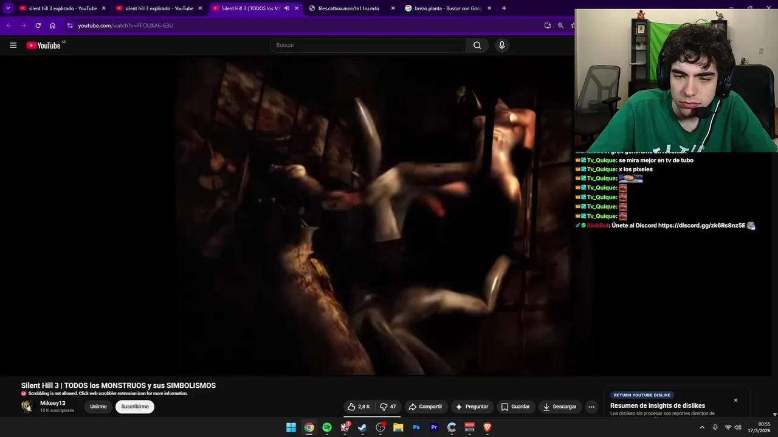
Task: Launch Photoshop from the taskbar
Action: (x=416, y=427)
